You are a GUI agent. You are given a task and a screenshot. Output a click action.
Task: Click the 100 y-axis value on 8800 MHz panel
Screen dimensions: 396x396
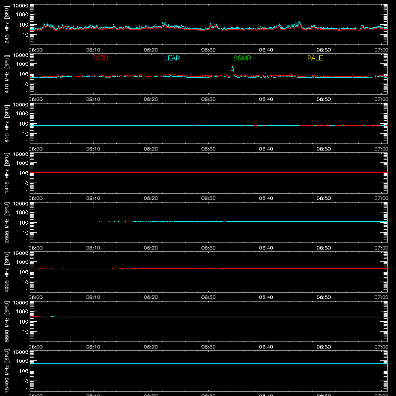tap(24, 322)
